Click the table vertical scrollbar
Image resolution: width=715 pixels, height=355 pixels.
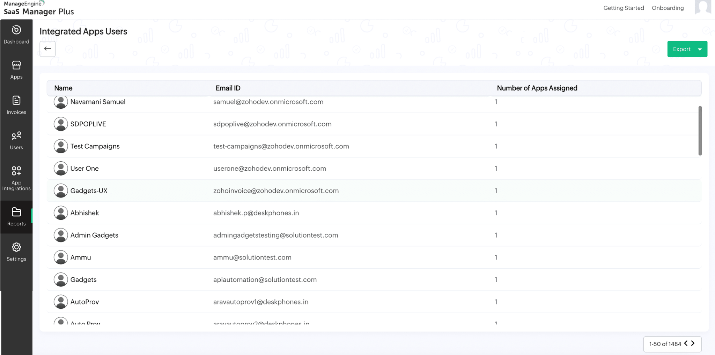point(700,131)
